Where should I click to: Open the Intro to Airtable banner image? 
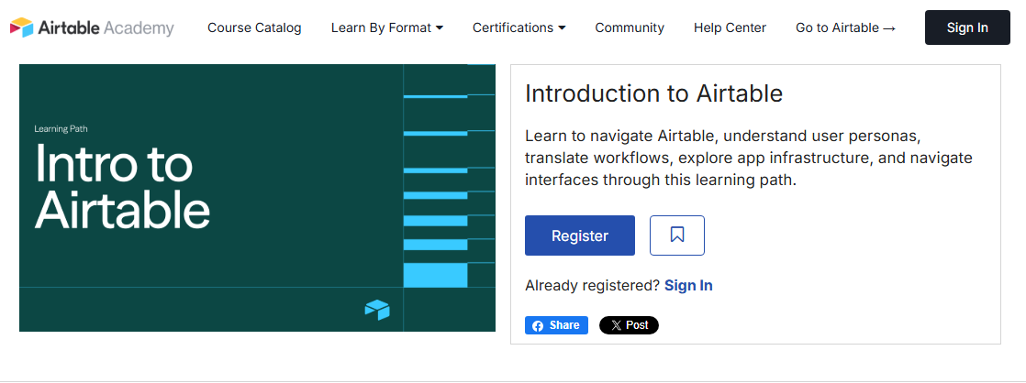tap(257, 198)
